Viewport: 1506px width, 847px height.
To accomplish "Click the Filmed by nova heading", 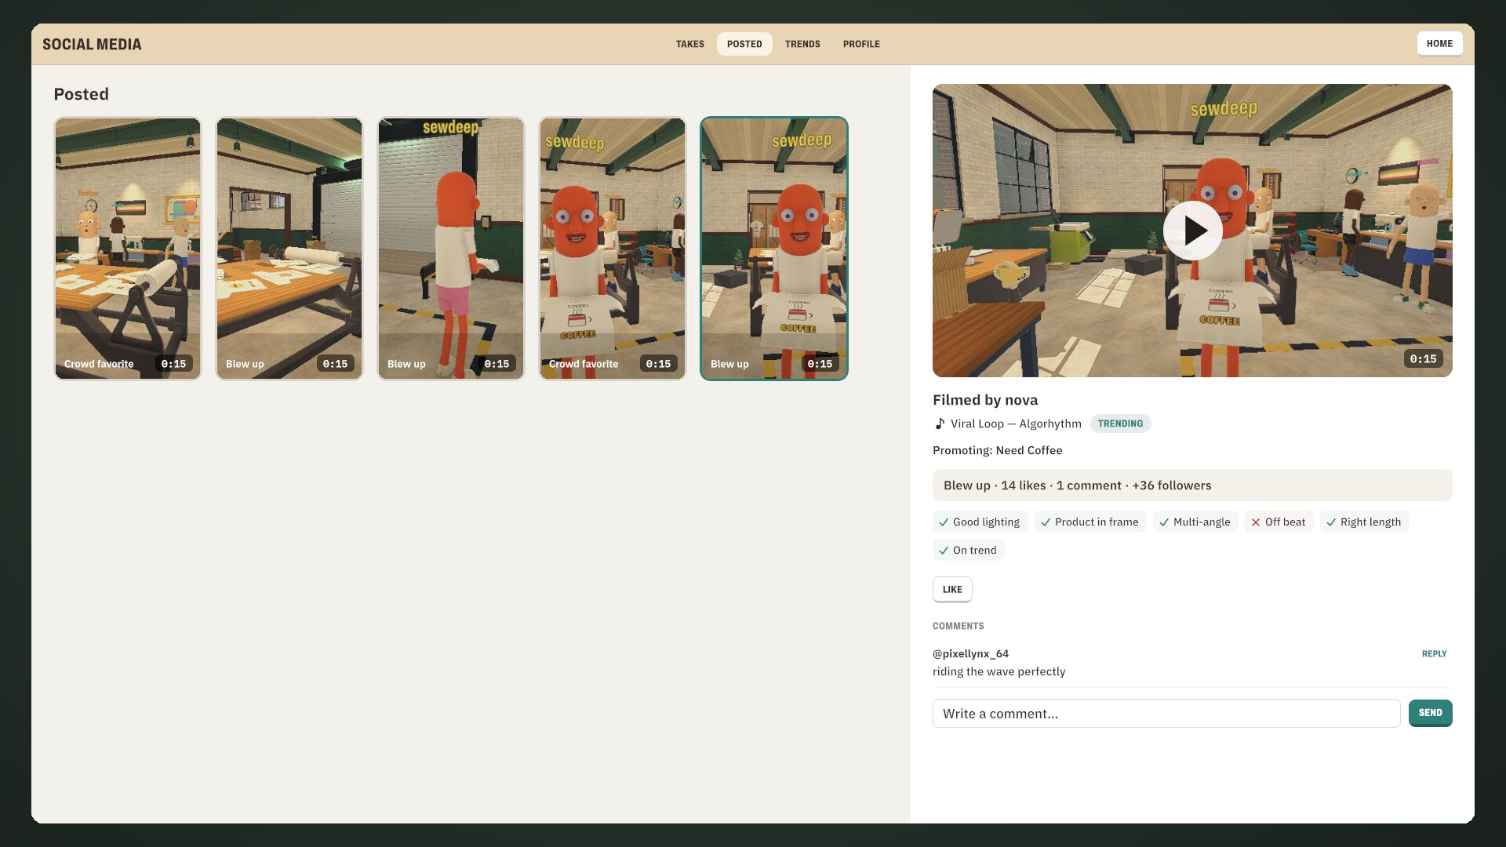I will (985, 400).
